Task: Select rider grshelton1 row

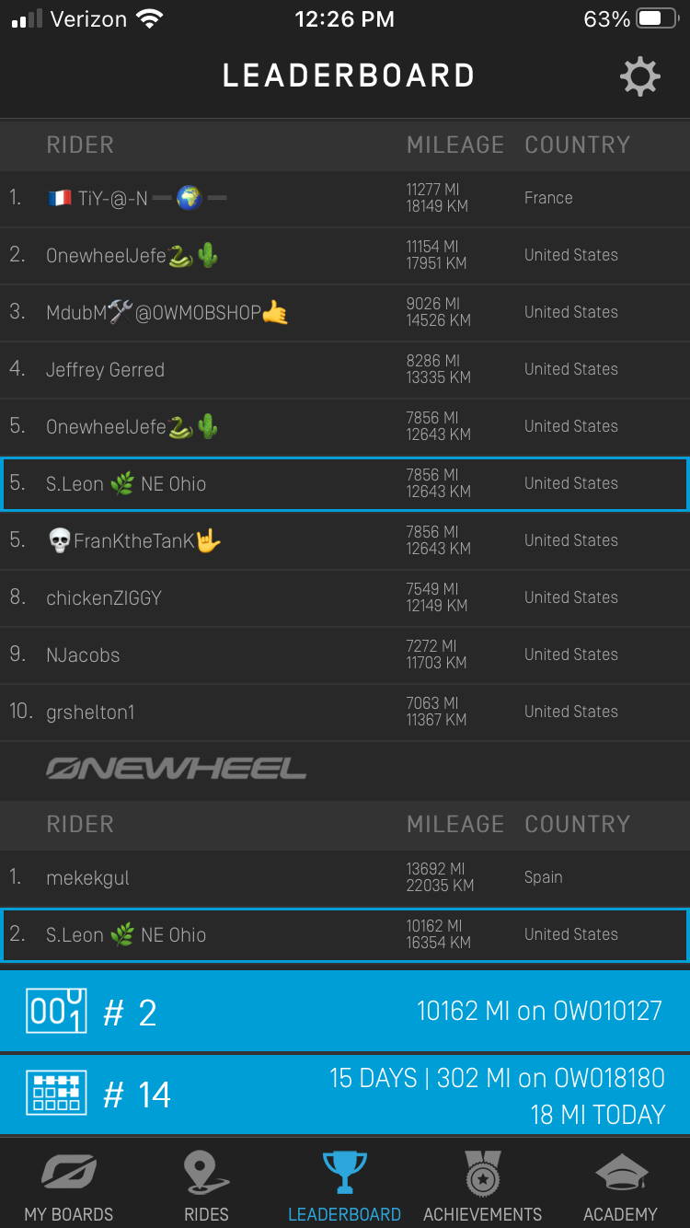Action: pos(345,712)
